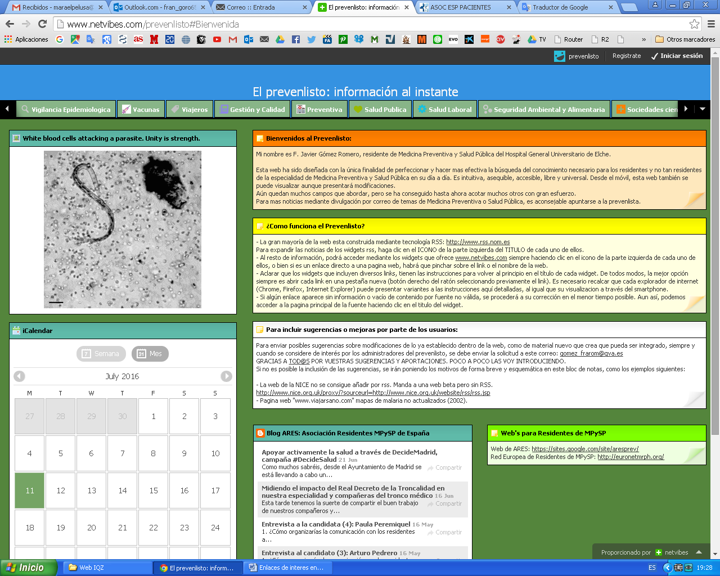The height and width of the screenshot is (576, 720).
Task: Open the NICE rss.jsp proxy link
Action: [373, 393]
